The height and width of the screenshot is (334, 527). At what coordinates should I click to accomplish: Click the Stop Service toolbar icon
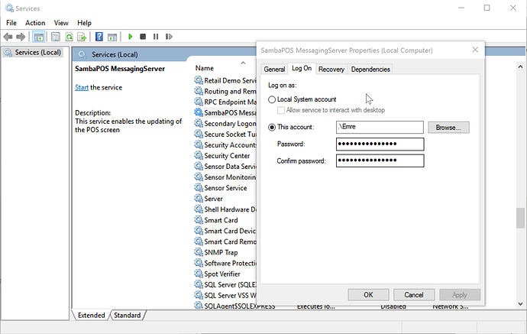coord(143,37)
